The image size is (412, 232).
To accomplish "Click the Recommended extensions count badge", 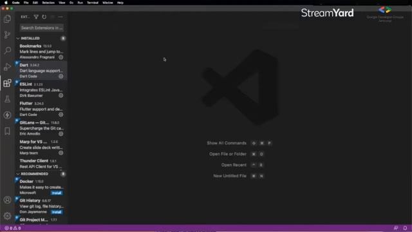I will pos(63,174).
